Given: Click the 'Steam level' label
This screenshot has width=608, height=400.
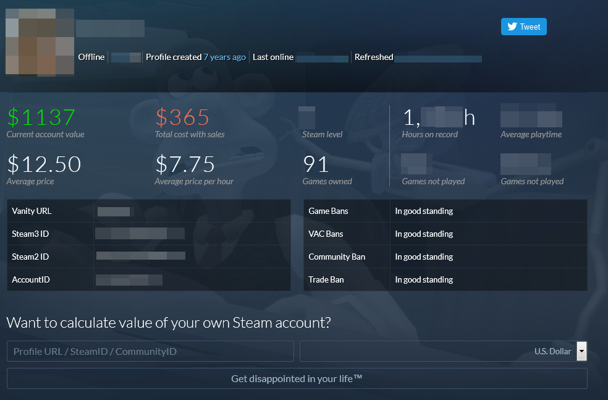Looking at the screenshot, I should [322, 134].
